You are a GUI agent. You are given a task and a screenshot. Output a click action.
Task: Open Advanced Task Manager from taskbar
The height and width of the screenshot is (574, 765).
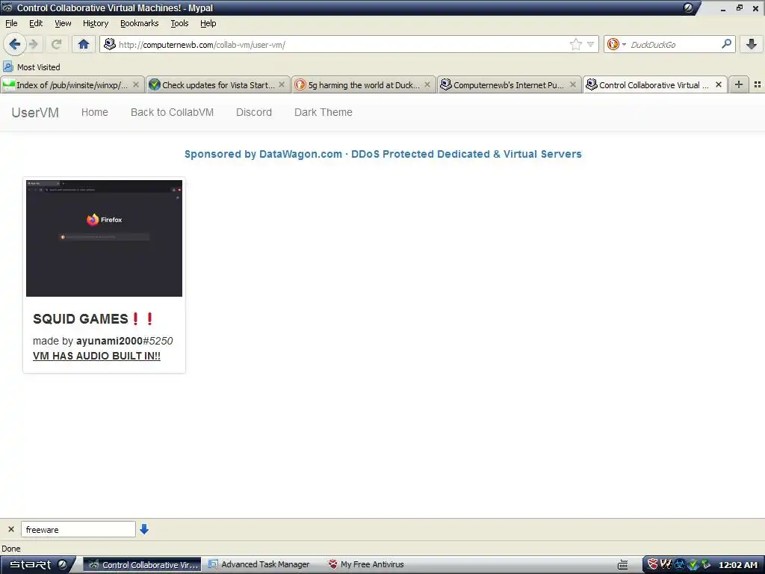259,565
